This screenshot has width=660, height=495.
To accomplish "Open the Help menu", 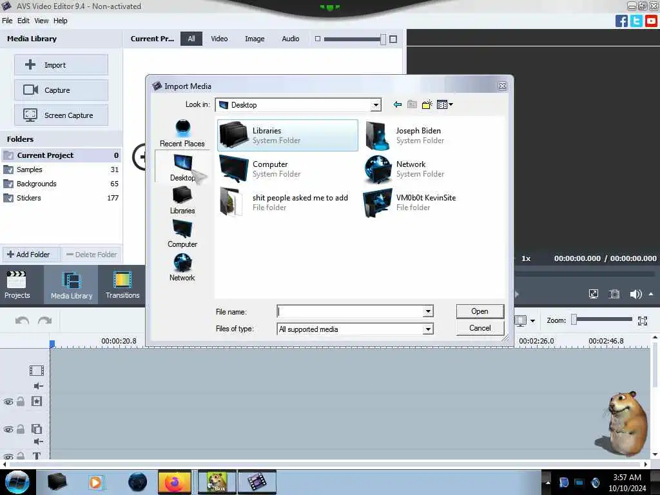I will [60, 21].
